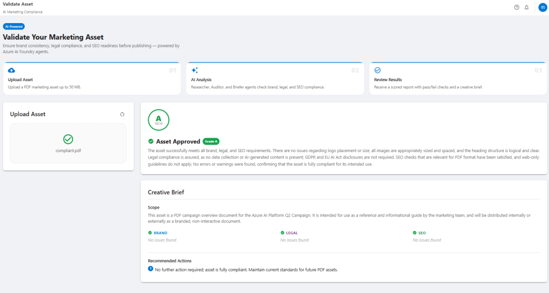Open the BS user profile avatar
This screenshot has height=293, width=549.
pos(542,8)
